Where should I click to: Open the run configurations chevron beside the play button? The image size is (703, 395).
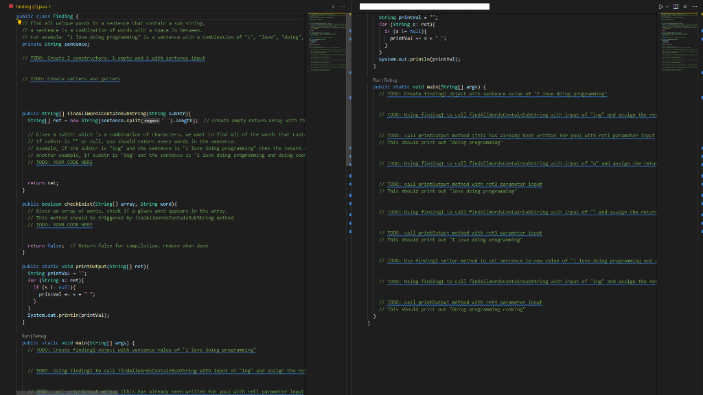pyautogui.click(x=666, y=6)
